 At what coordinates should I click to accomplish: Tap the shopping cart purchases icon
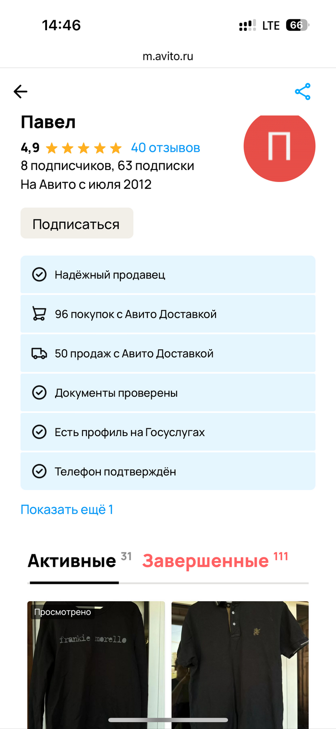39,314
